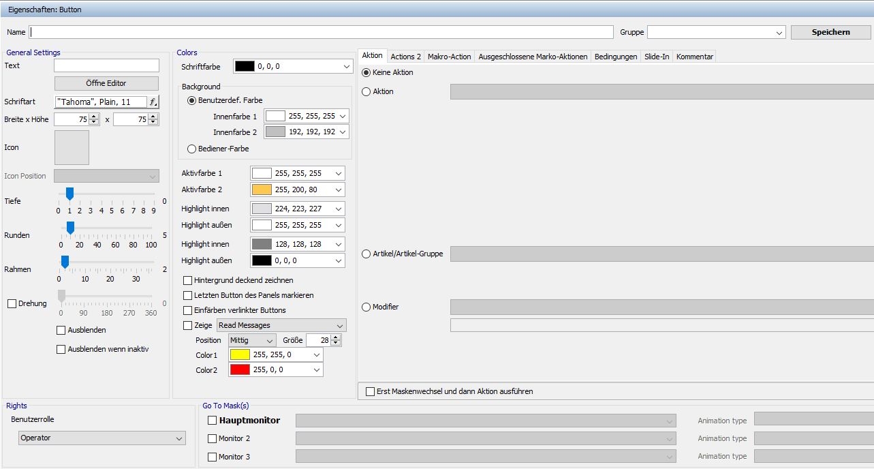Open the Actions 2 tab

pos(406,57)
